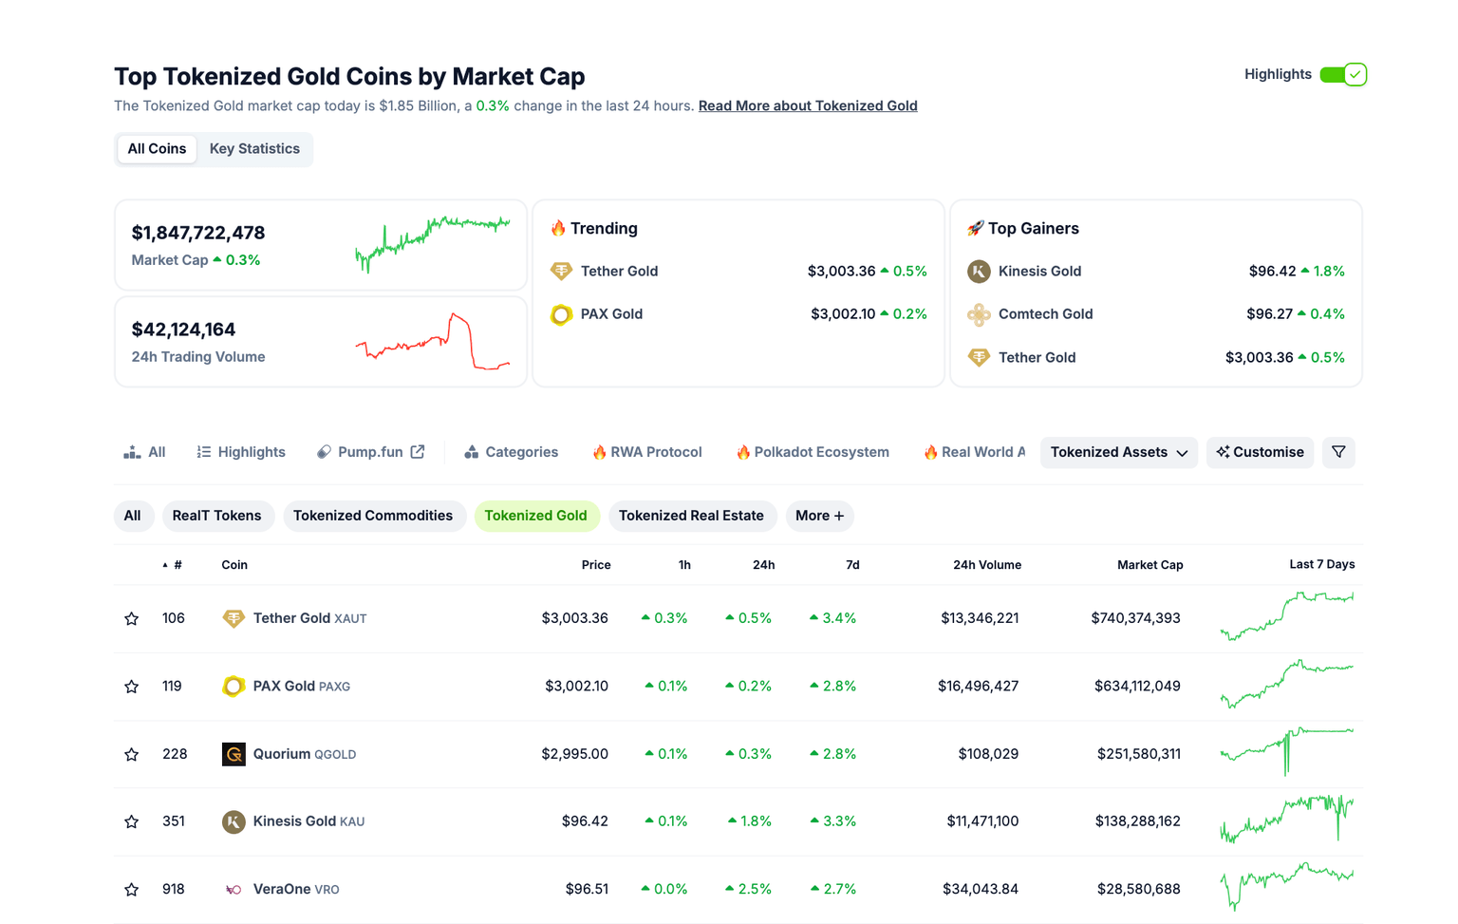
Task: Expand the More + category chip
Action: coord(819,516)
